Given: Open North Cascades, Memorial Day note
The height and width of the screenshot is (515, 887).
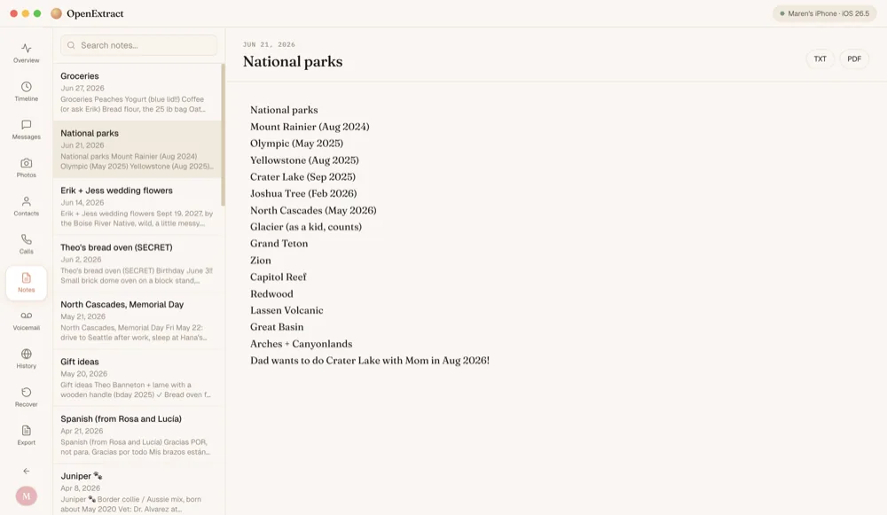Looking at the screenshot, I should [137, 321].
